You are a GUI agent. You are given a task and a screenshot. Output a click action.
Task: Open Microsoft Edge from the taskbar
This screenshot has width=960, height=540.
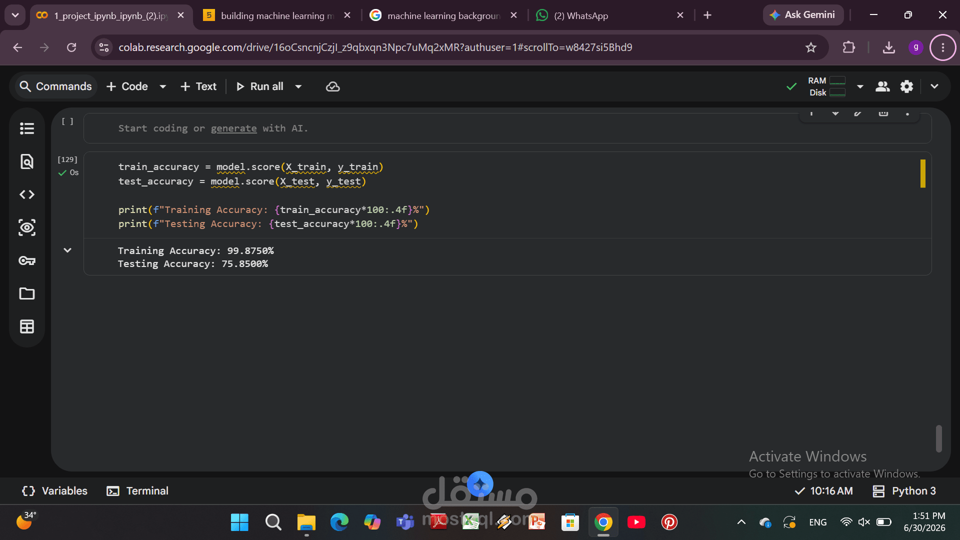pos(339,522)
